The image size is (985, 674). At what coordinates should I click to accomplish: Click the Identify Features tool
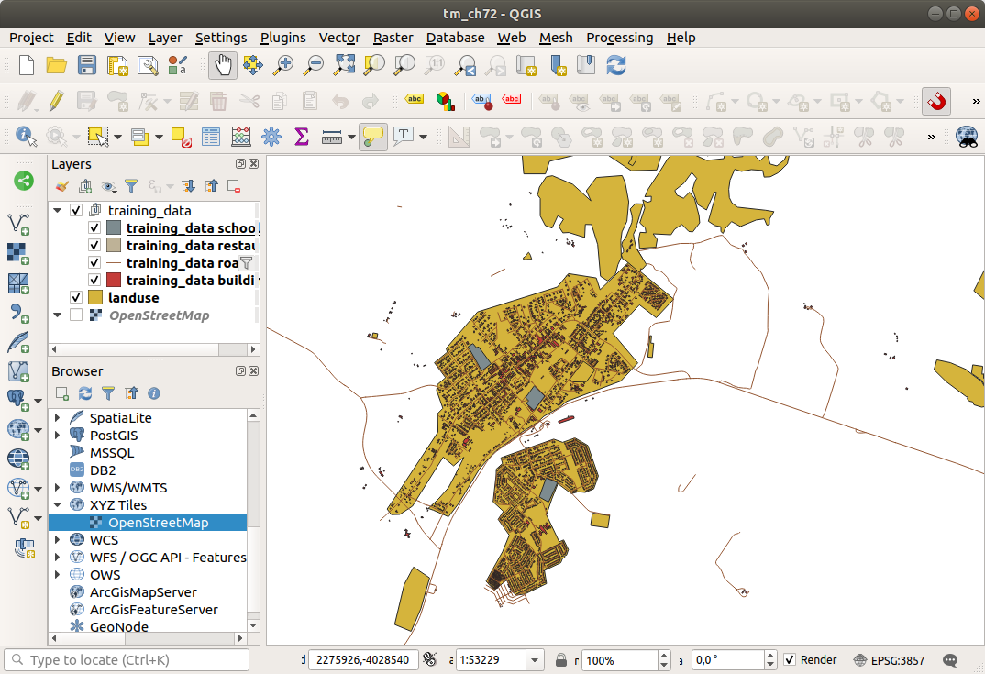click(x=25, y=137)
